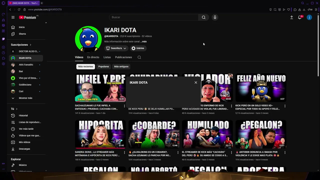Select the Más antiguos filter chip

coord(121,66)
